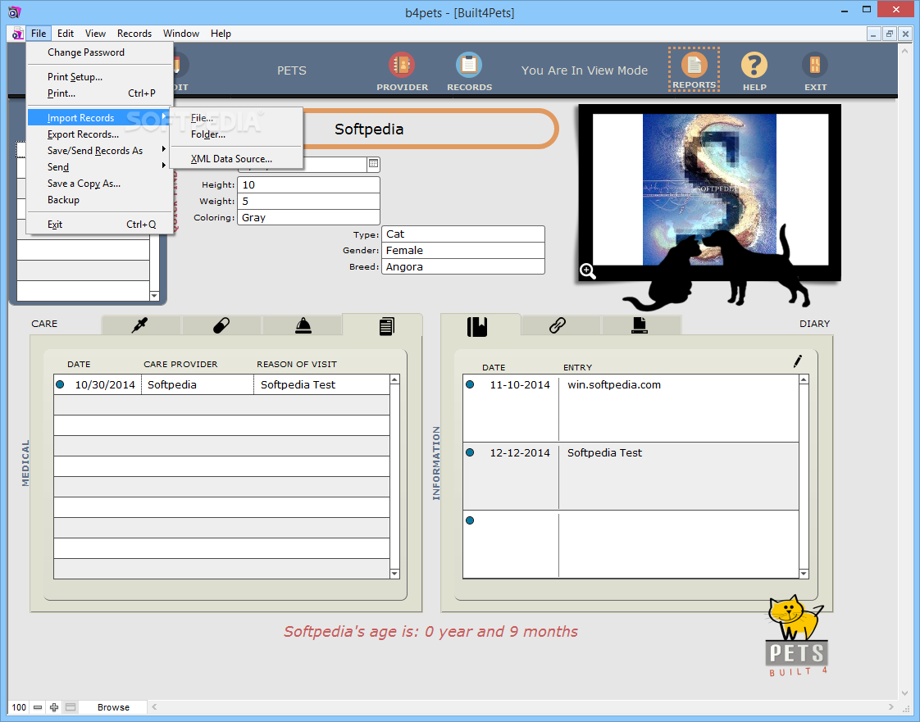The image size is (920, 722).
Task: Click the Breed field showing Angora
Action: pos(463,267)
